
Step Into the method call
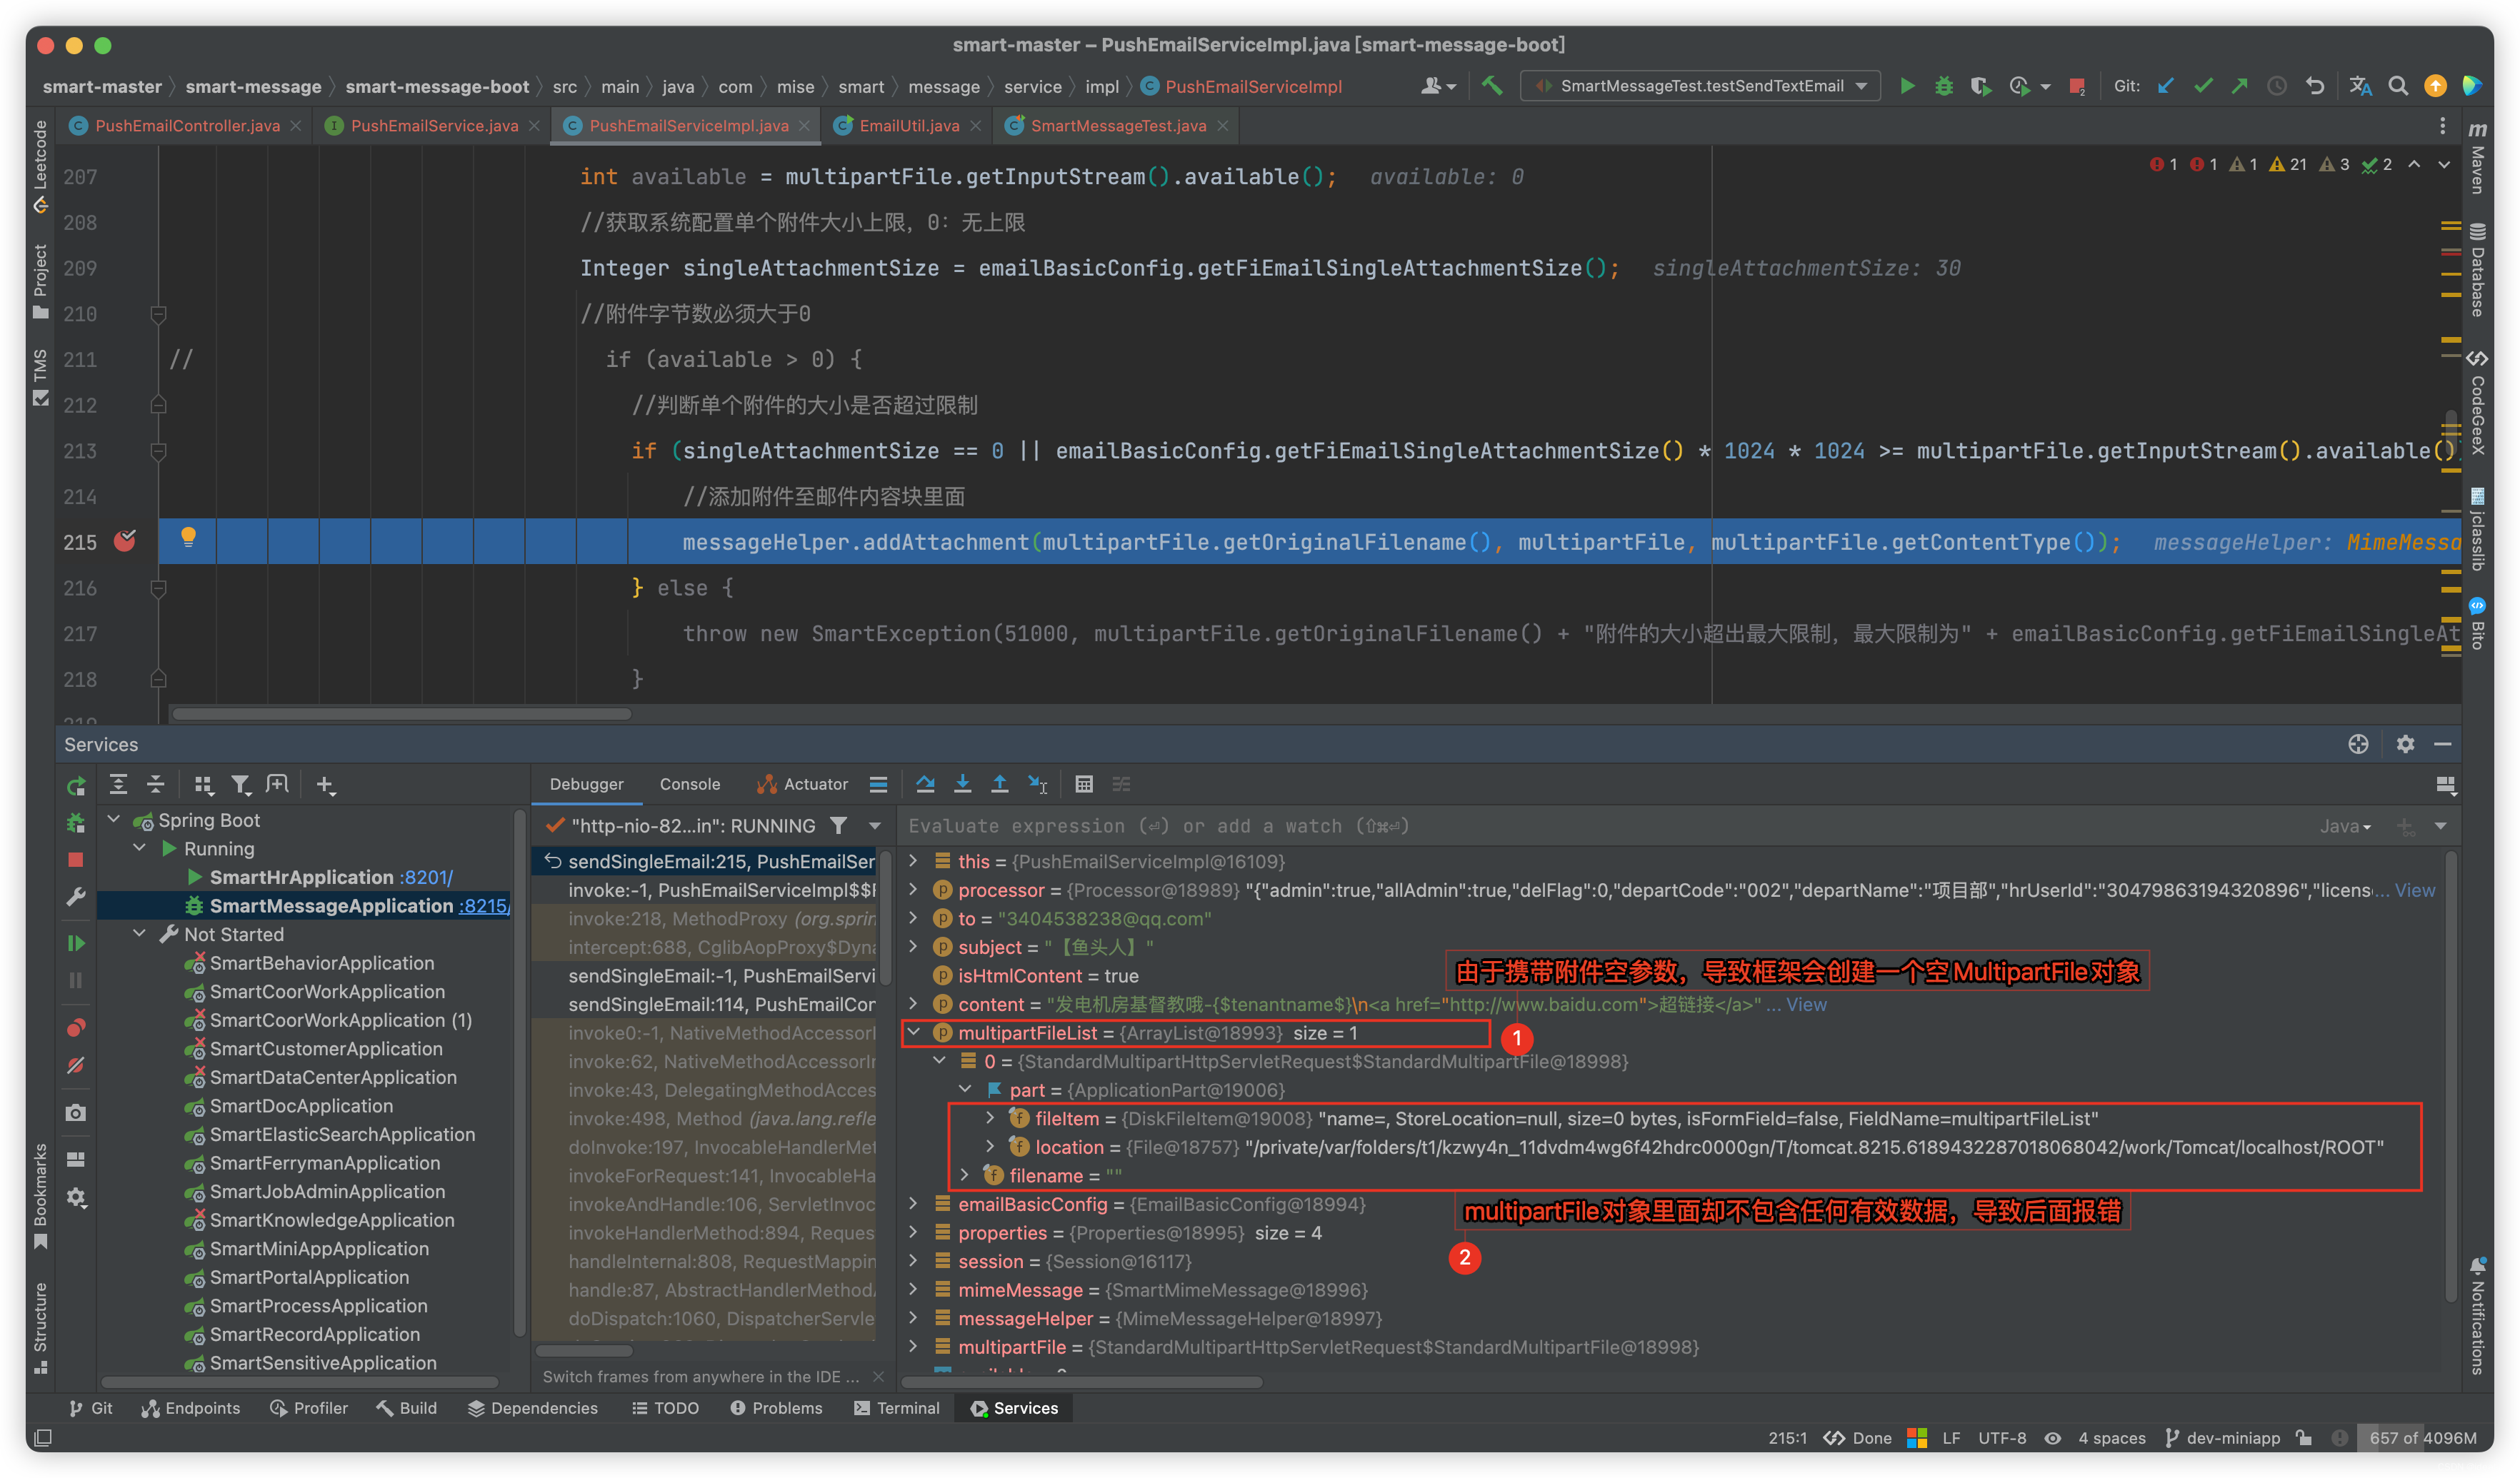click(963, 785)
